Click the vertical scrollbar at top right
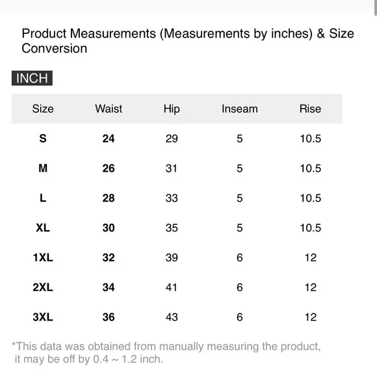Image resolution: width=377 pixels, height=377 pixels. click(x=375, y=8)
